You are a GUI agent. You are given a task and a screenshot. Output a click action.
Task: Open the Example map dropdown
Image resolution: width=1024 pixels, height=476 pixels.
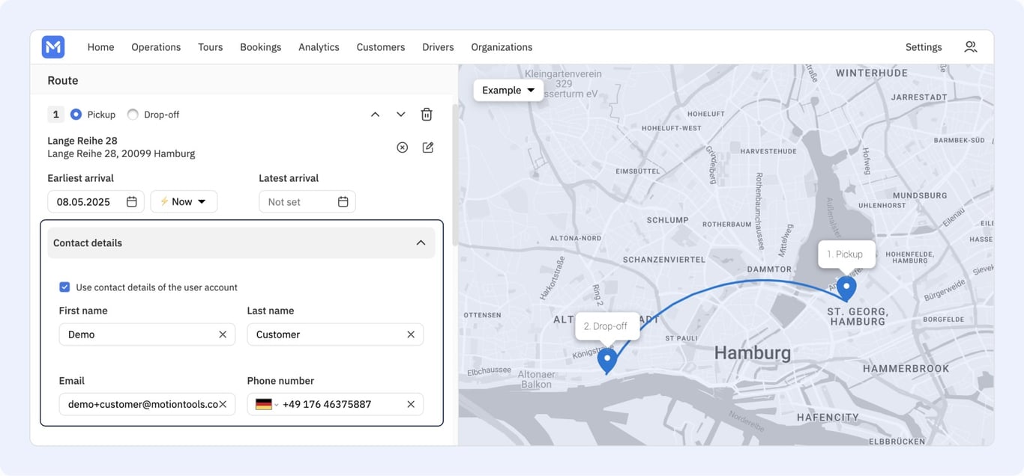click(508, 90)
